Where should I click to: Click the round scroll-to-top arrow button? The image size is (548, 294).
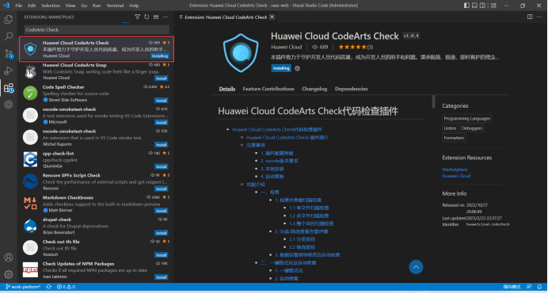coord(416,267)
